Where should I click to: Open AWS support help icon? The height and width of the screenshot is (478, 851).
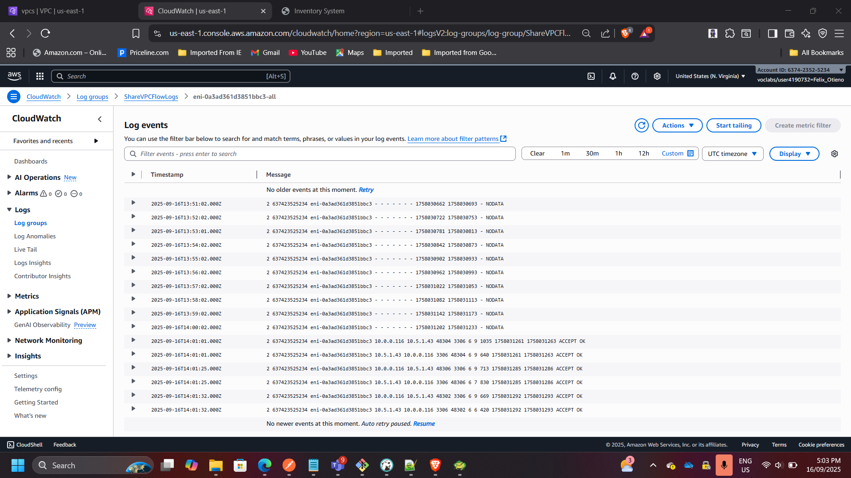pyautogui.click(x=635, y=76)
